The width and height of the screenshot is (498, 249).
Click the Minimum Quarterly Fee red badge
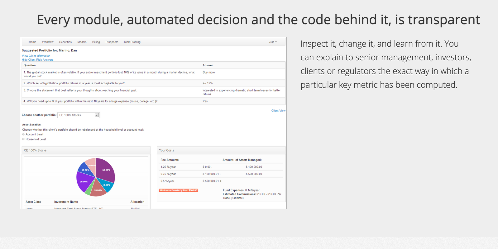point(179,190)
